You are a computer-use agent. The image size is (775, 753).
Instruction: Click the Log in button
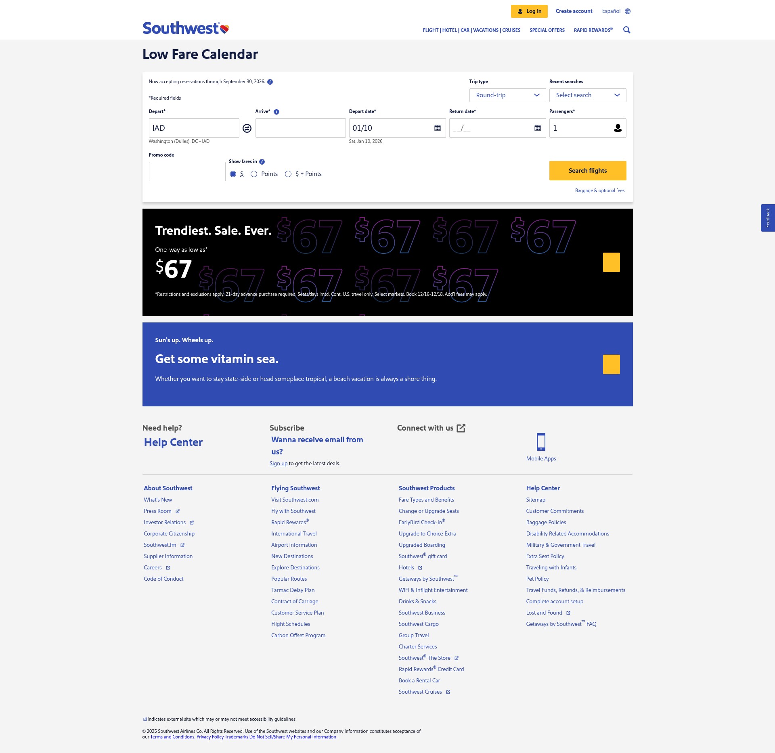(x=529, y=11)
